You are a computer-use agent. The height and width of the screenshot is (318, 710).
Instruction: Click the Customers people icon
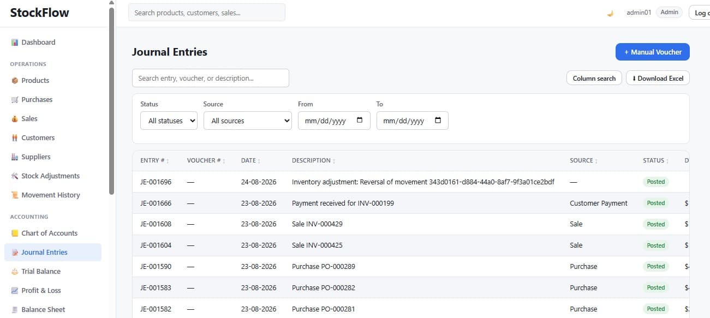15,138
